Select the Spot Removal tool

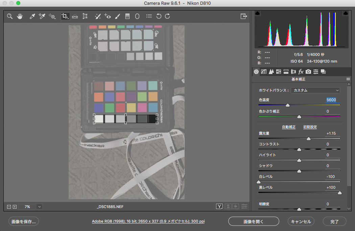click(98, 16)
